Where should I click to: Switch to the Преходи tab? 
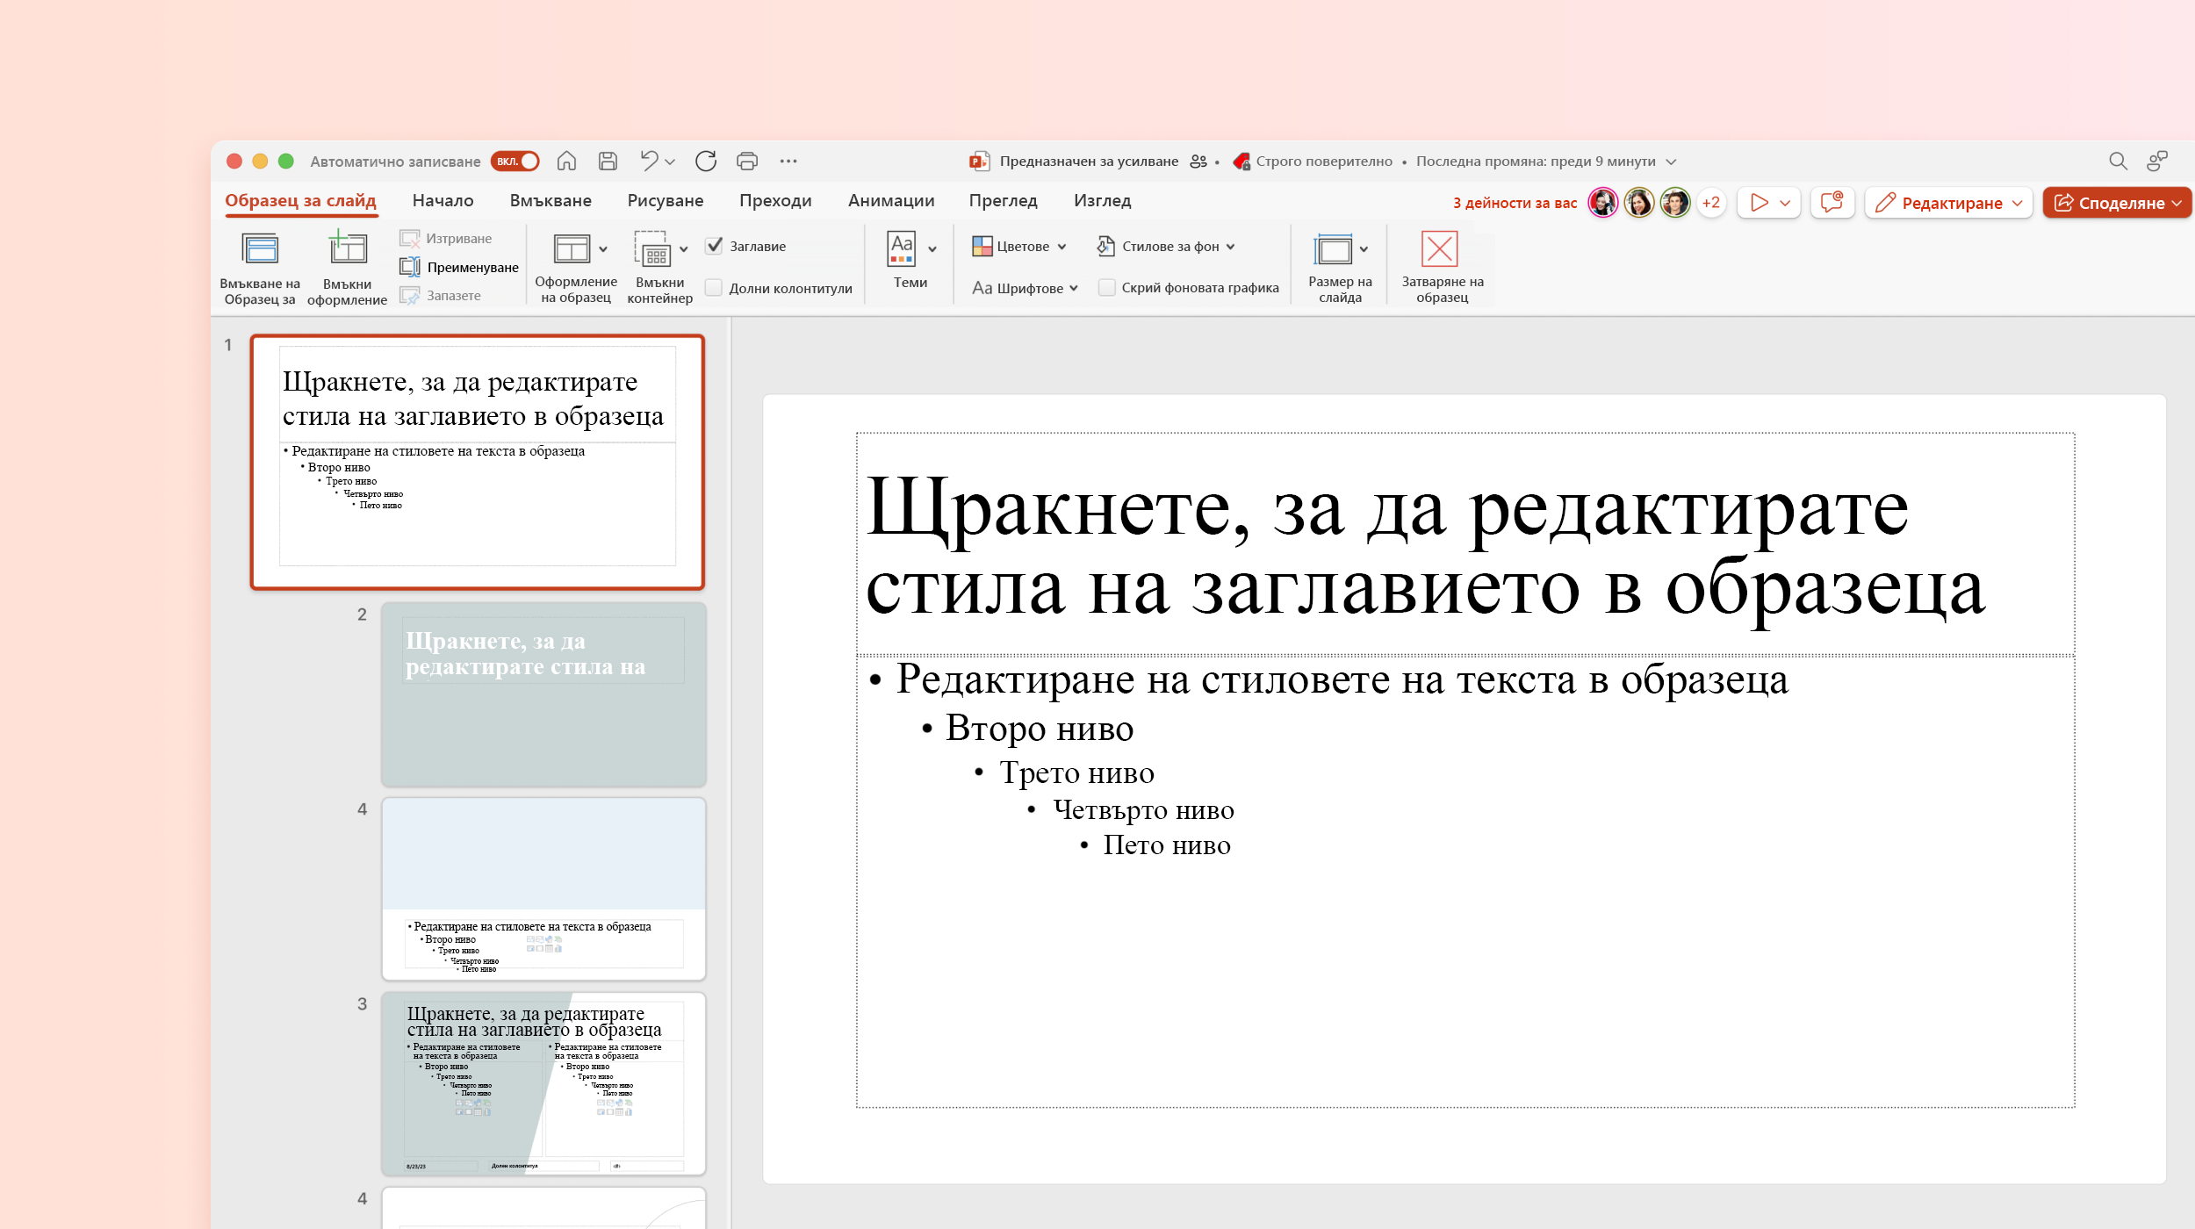[775, 201]
